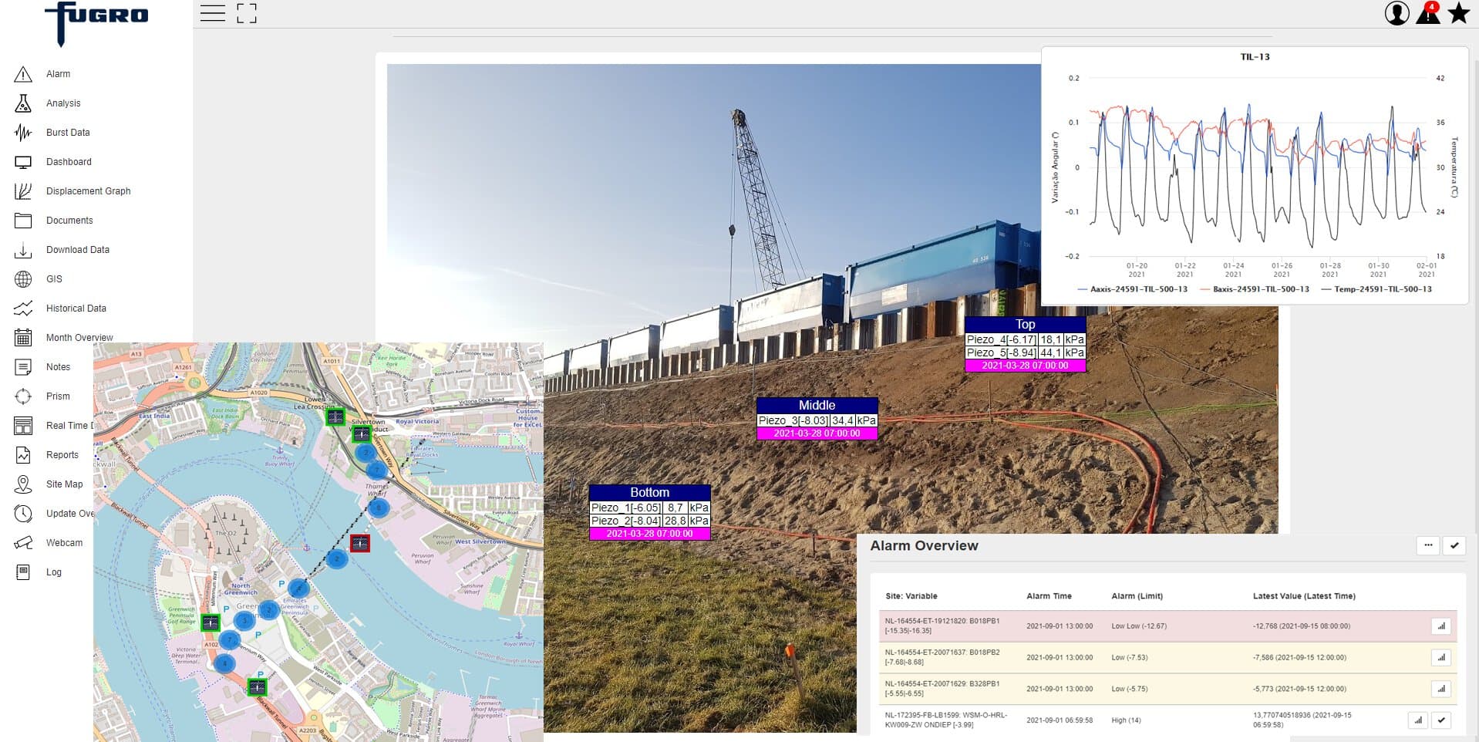Click the alert notification icon with badge

(x=1428, y=13)
